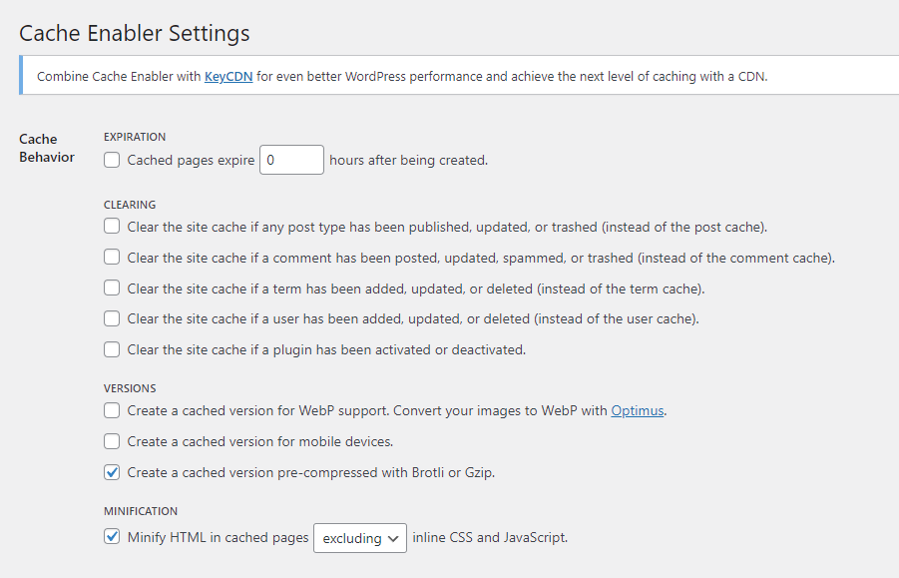Tick the plugin activated or deactivated checkbox
899x578 pixels.
(x=112, y=349)
